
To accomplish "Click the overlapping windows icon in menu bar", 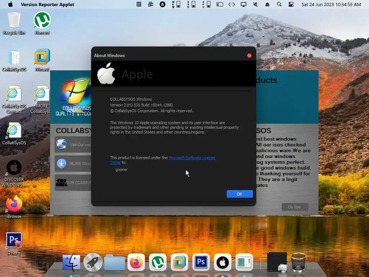I will 150,4.
